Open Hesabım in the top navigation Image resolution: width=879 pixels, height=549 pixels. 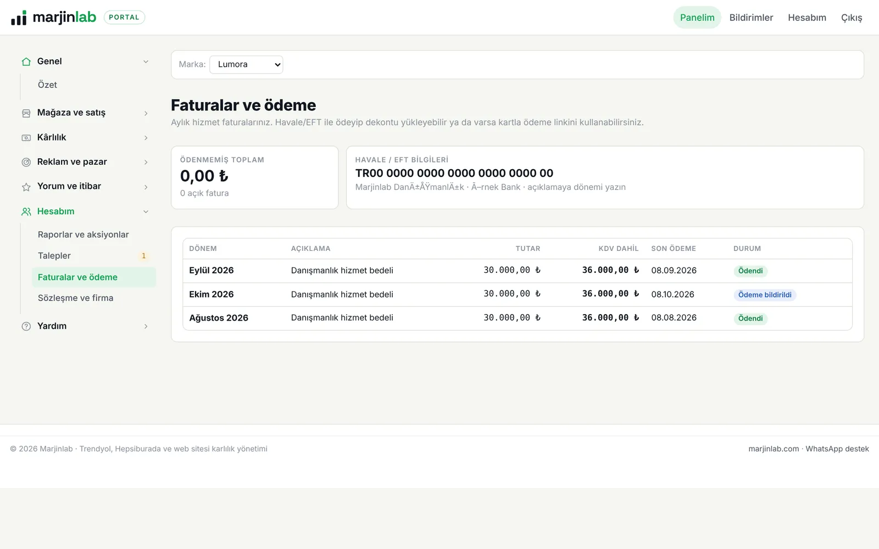tap(807, 18)
